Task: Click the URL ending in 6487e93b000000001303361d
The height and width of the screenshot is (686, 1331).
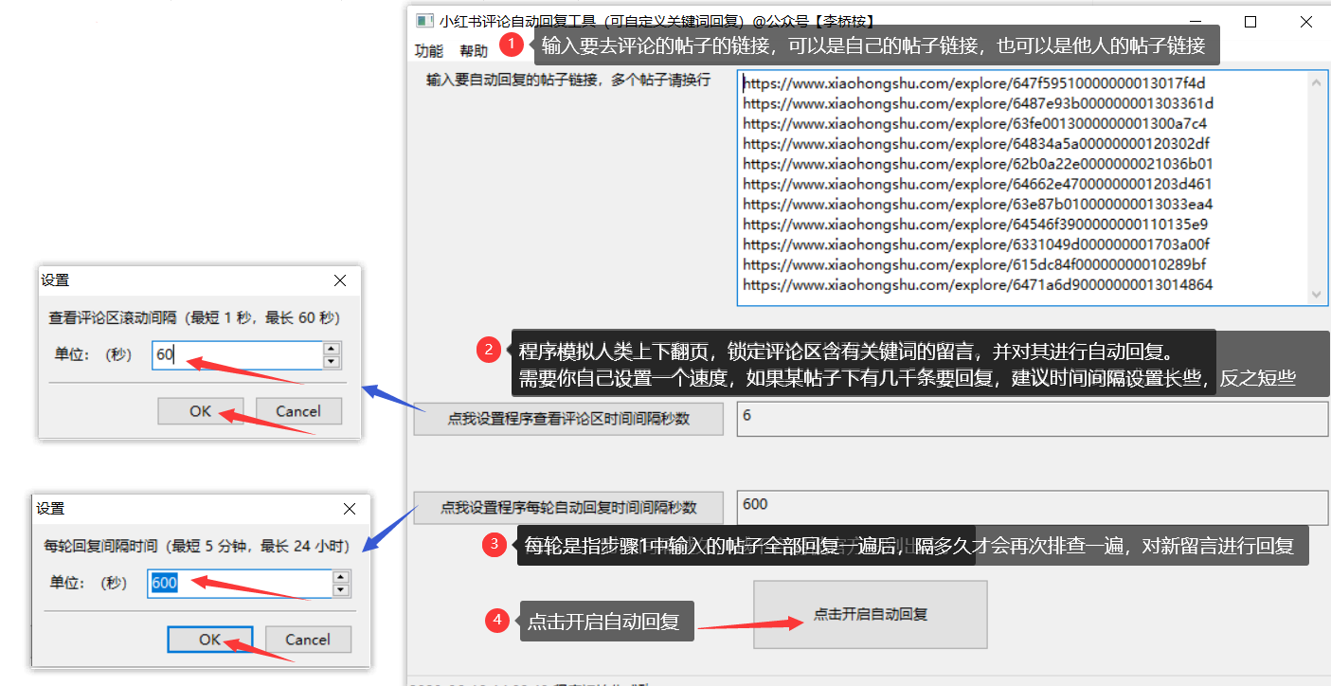Action: pos(978,103)
